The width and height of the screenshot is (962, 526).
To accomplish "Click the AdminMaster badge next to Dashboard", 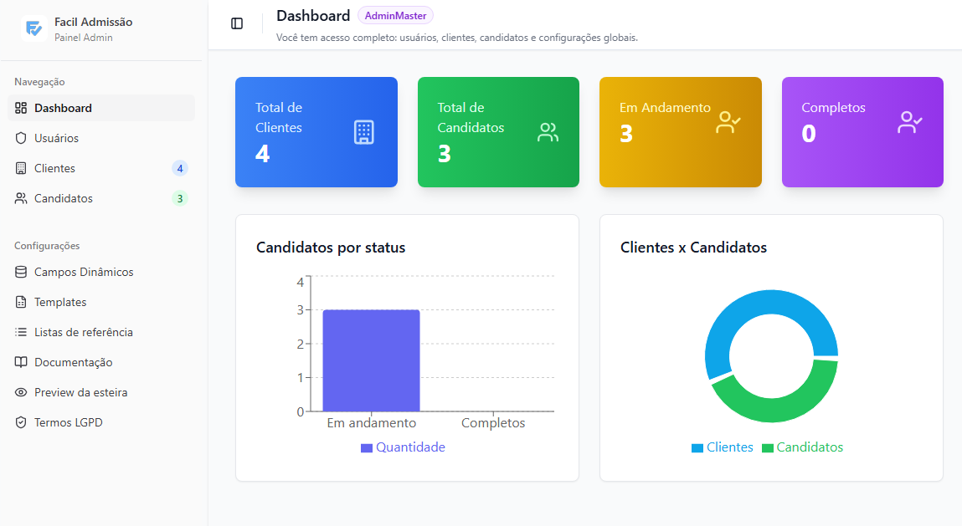I will [x=395, y=15].
